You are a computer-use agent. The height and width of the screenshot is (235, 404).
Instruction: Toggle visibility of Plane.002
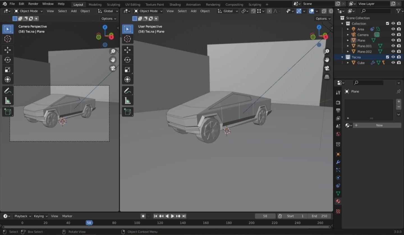click(393, 52)
